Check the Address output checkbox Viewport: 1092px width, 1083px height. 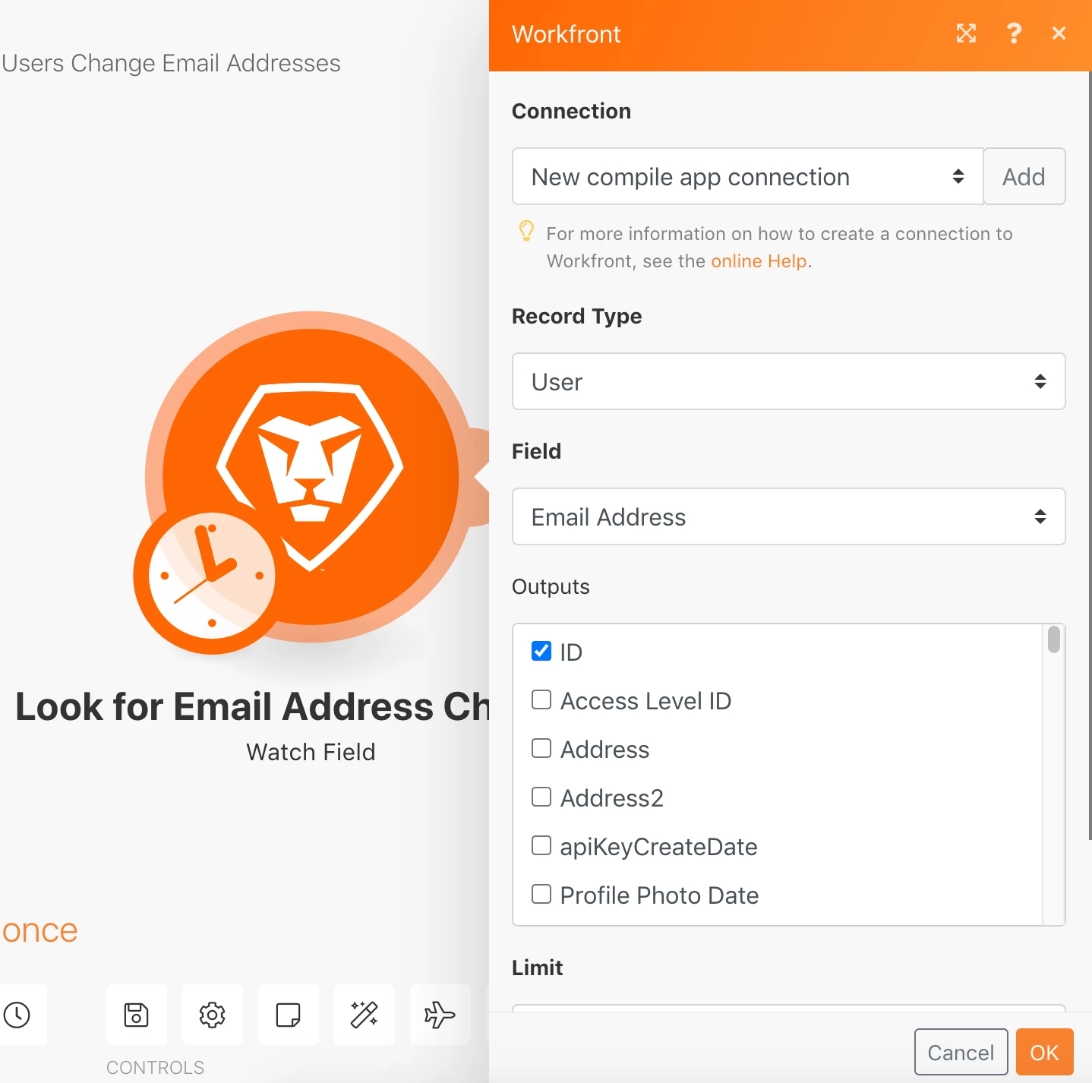point(541,748)
